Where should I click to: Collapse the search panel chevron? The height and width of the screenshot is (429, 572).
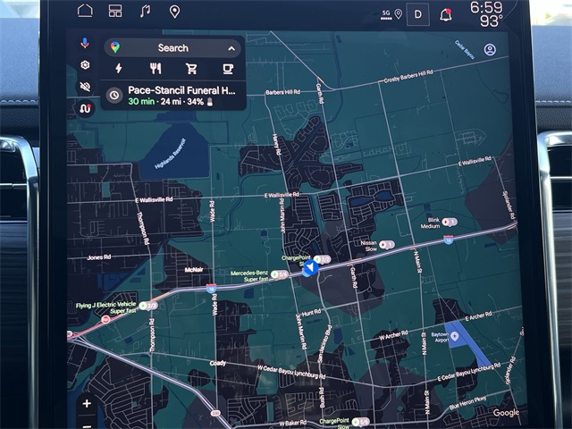click(x=231, y=48)
